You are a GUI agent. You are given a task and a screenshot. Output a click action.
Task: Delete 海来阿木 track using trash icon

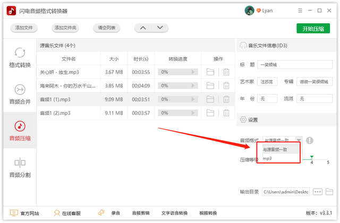coord(226,85)
